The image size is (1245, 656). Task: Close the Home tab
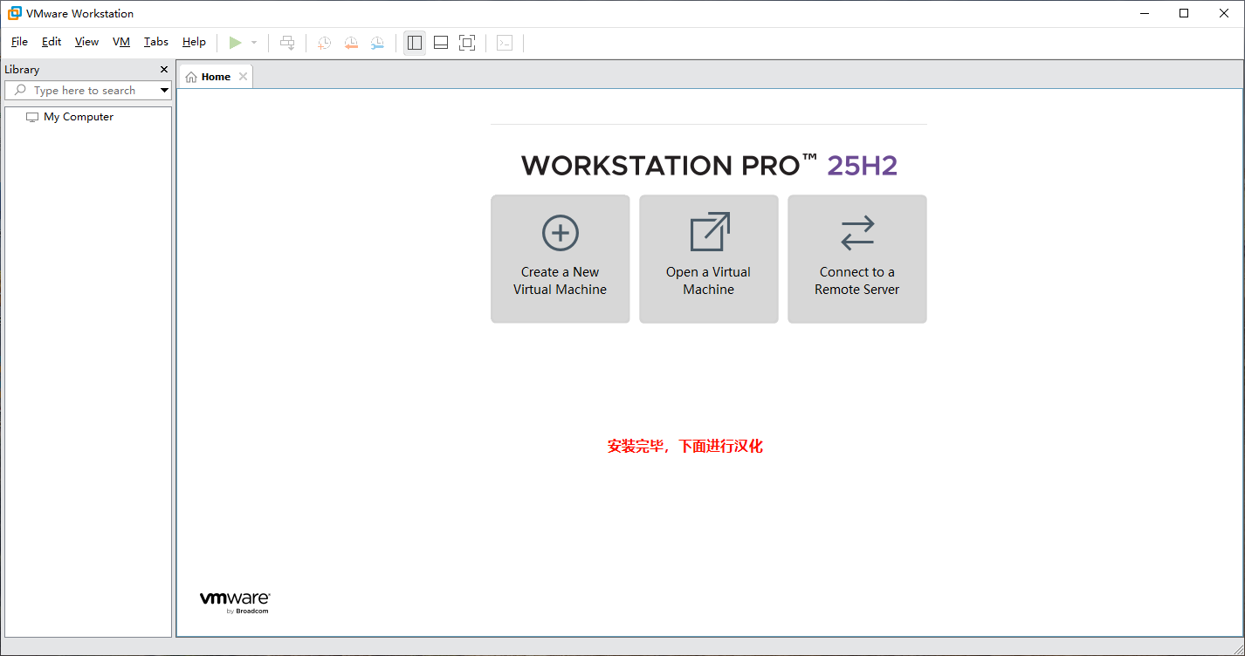coord(244,76)
